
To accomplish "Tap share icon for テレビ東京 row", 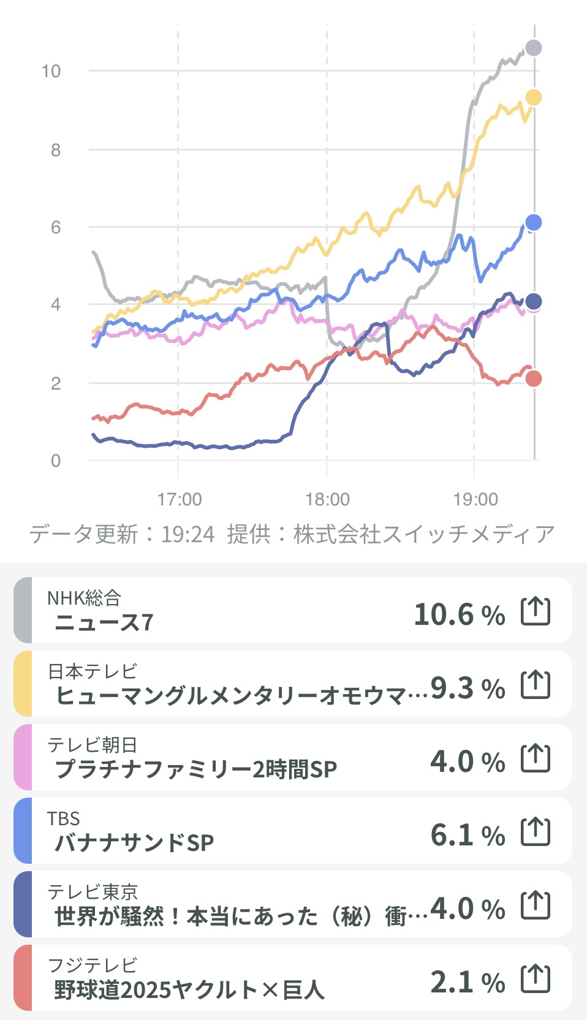I will (x=536, y=905).
